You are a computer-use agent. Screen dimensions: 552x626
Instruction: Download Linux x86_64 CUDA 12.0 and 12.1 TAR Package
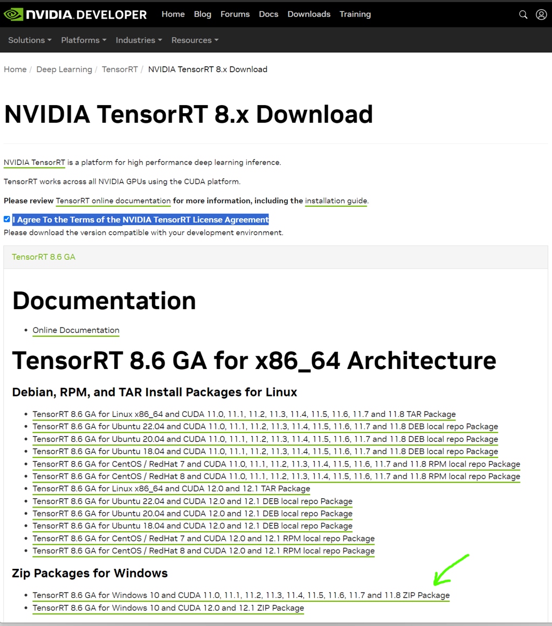click(x=171, y=489)
